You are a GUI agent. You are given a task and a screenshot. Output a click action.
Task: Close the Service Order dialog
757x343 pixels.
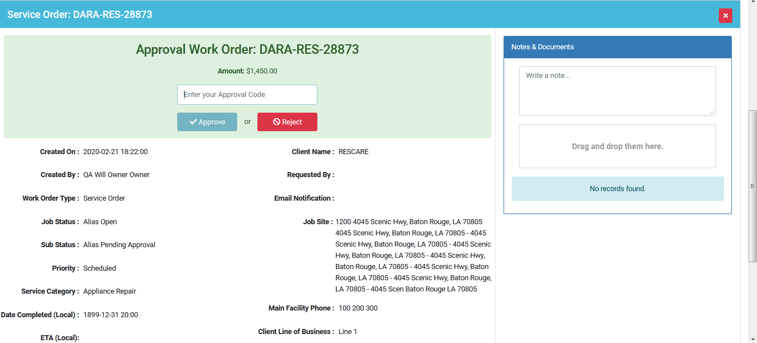(x=725, y=16)
